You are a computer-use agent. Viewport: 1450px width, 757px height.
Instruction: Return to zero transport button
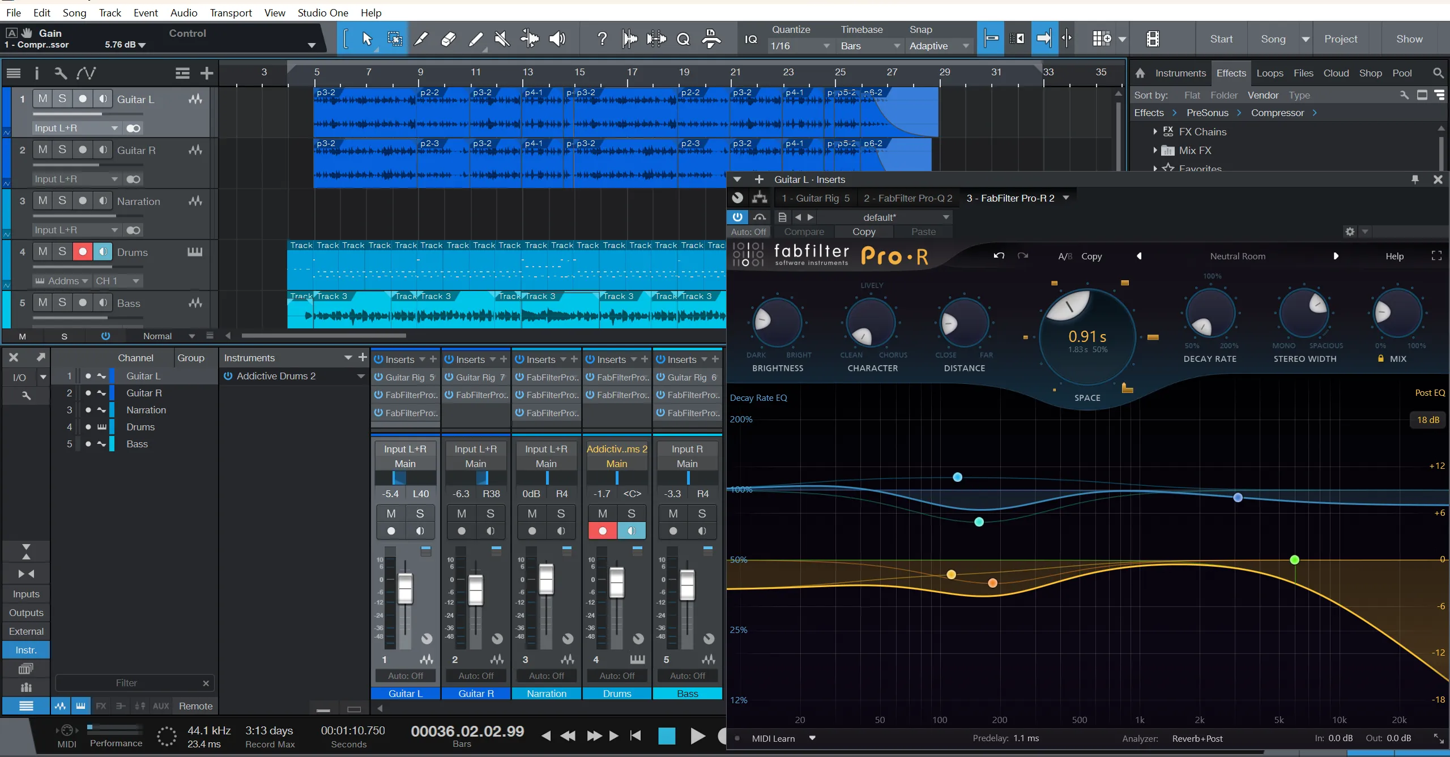tap(636, 735)
